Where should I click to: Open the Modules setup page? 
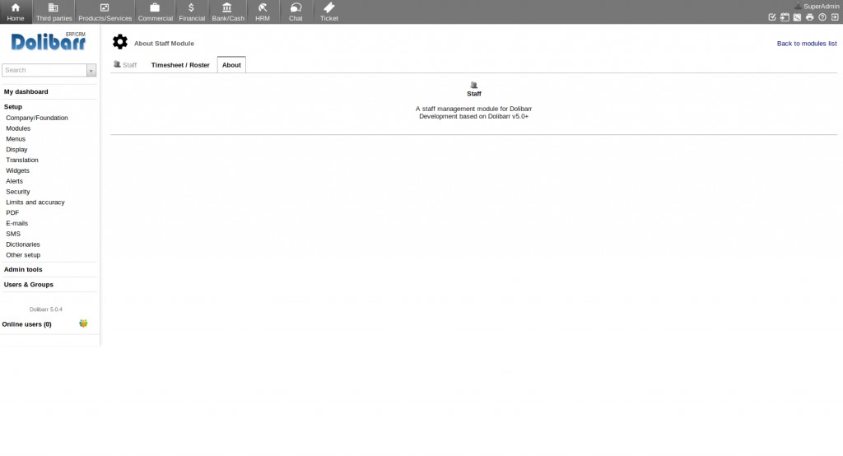pyautogui.click(x=18, y=128)
